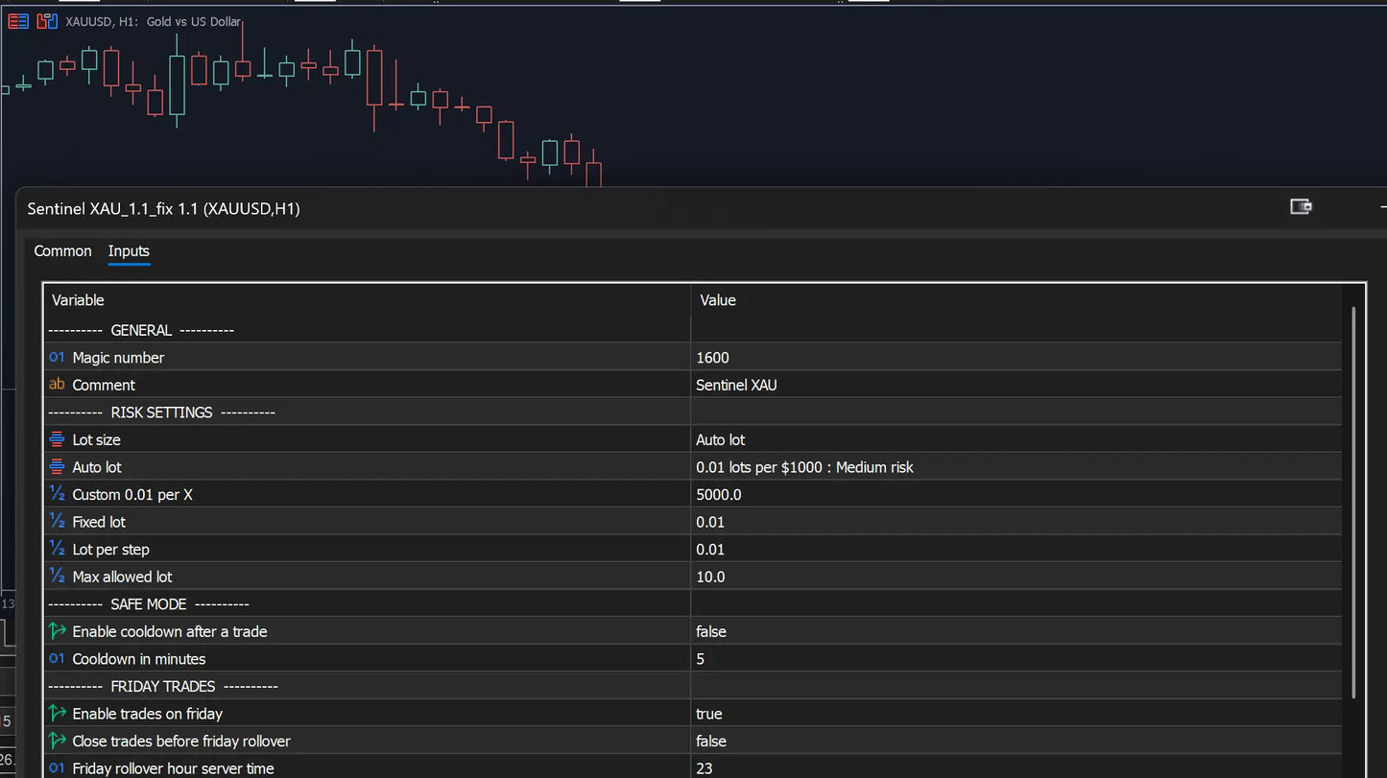Open Auto lot Medium risk dropdown

[x=1016, y=467]
